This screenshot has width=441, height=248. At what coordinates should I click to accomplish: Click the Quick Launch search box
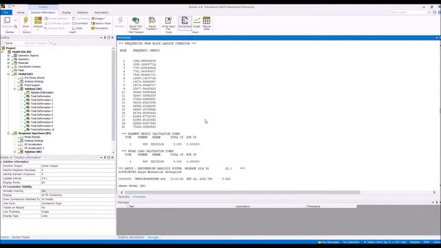[x=409, y=12]
